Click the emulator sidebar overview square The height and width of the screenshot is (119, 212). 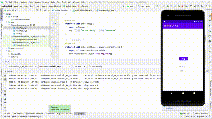tap(210, 62)
